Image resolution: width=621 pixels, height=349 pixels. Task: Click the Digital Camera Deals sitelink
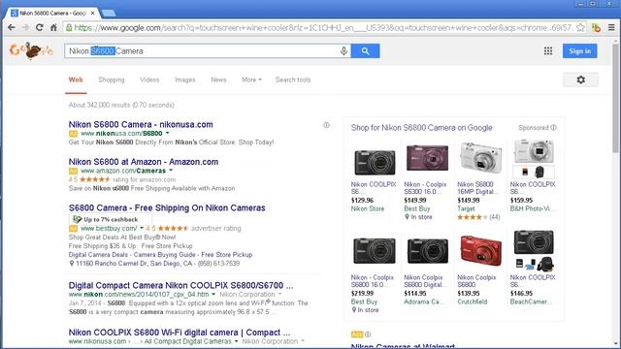point(99,254)
